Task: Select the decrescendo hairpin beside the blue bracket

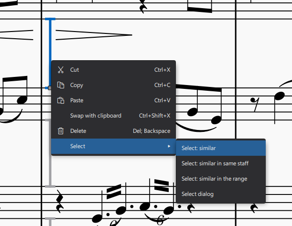Action: click(94, 35)
